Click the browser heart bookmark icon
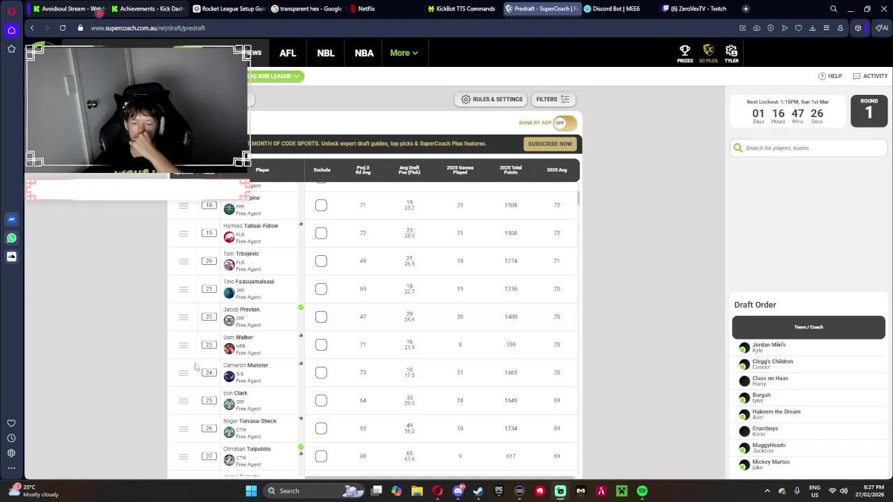 799,28
